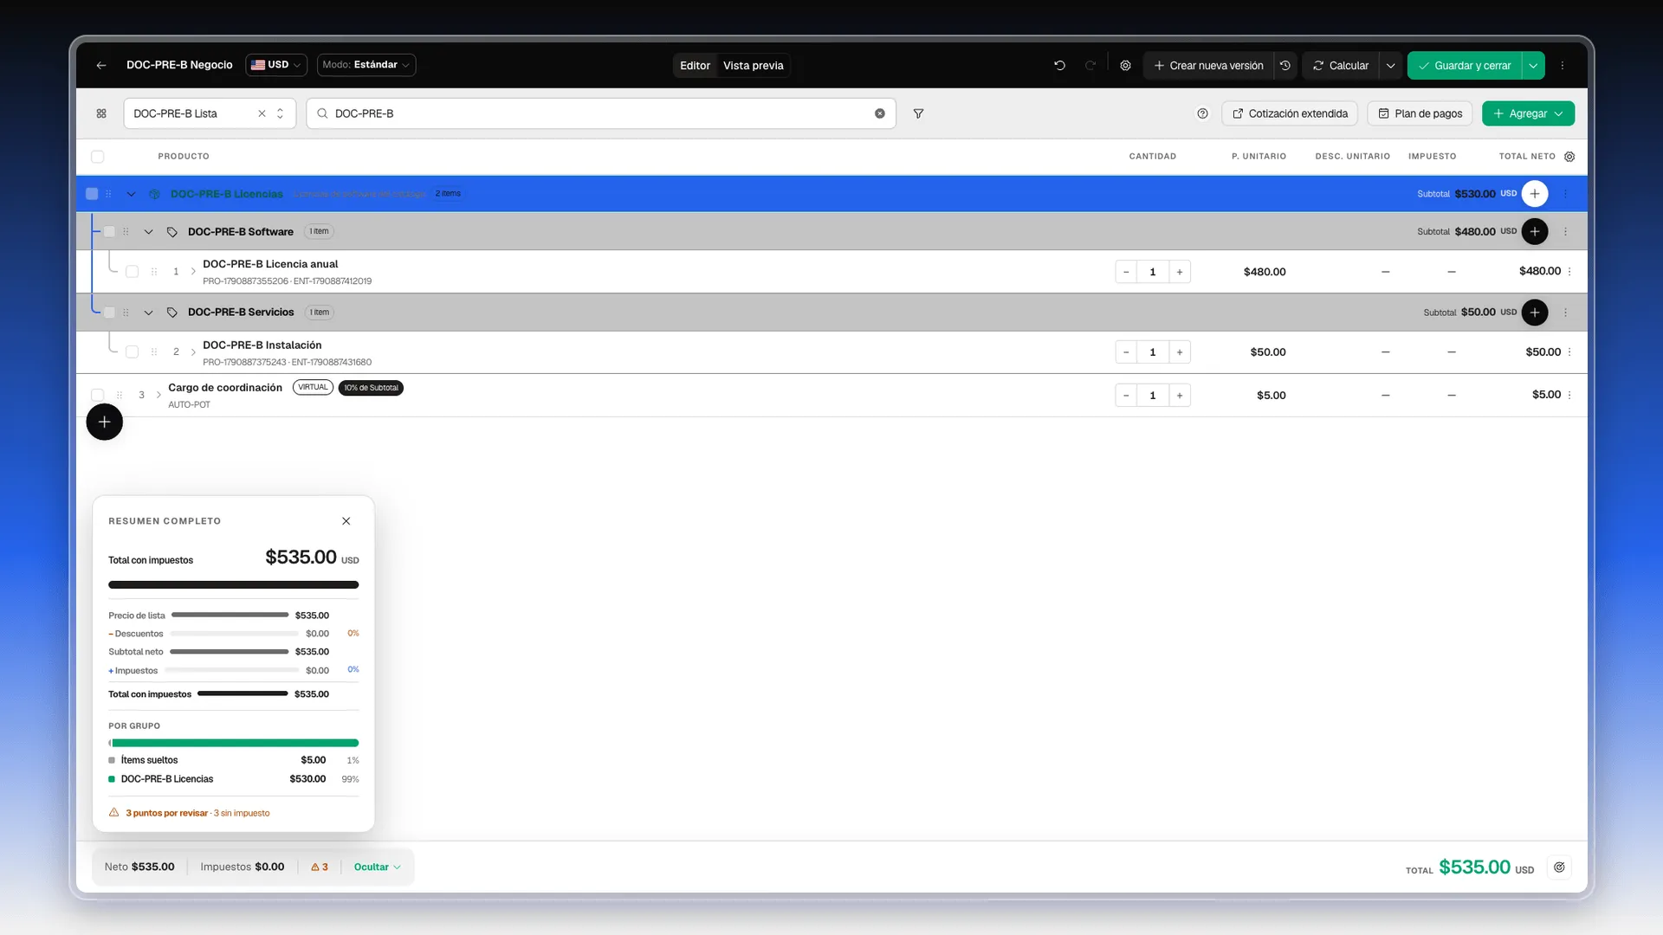Open row menu for Licencia anual

pos(1569,272)
